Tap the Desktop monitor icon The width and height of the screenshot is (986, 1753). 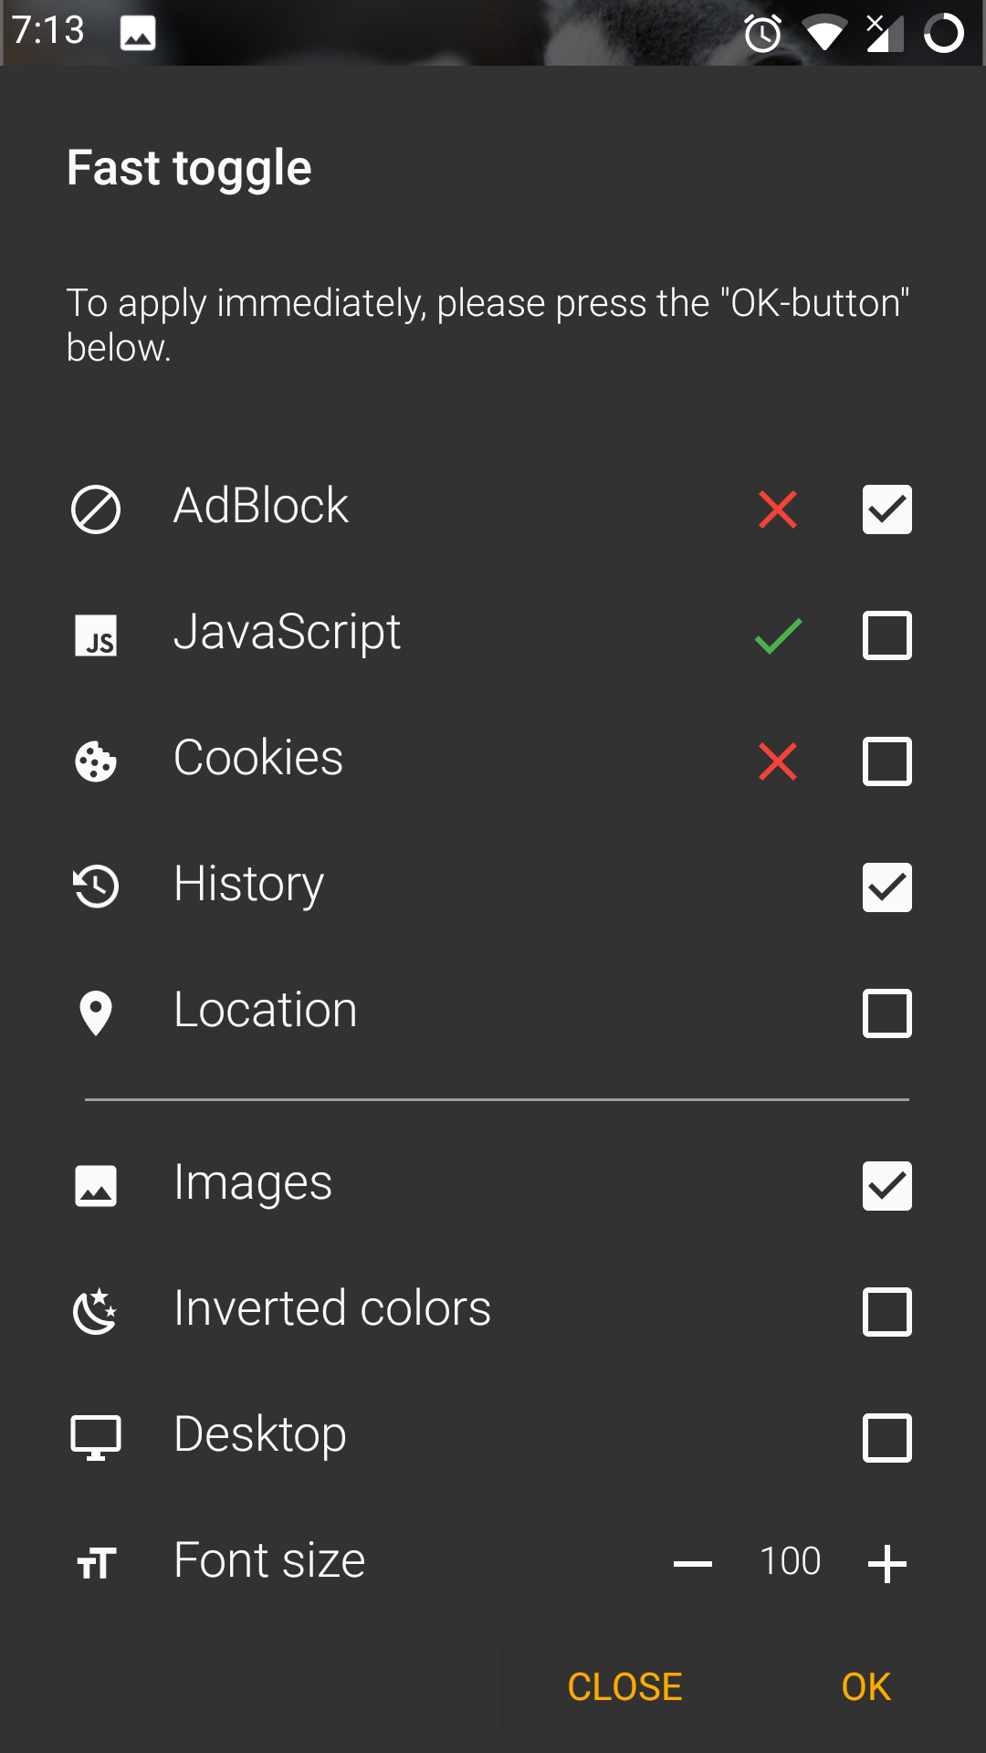point(96,1438)
